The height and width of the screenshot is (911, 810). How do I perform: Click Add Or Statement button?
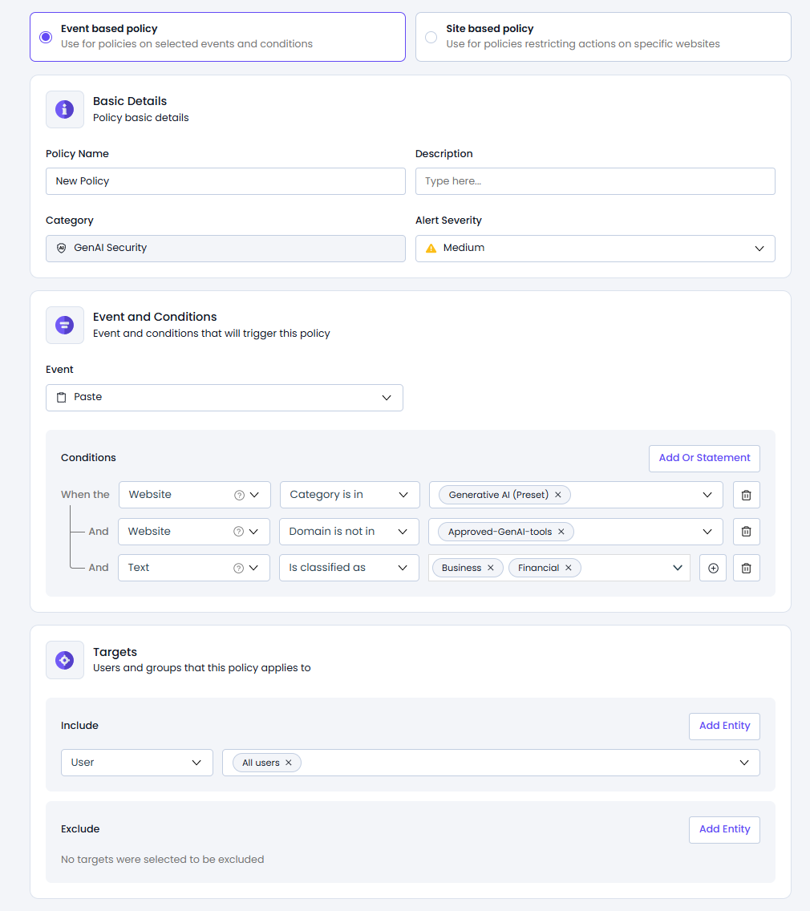[704, 459]
